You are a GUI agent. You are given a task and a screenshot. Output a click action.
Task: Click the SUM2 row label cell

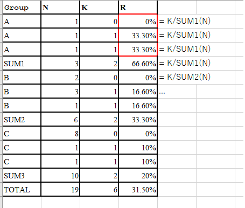(x=22, y=120)
